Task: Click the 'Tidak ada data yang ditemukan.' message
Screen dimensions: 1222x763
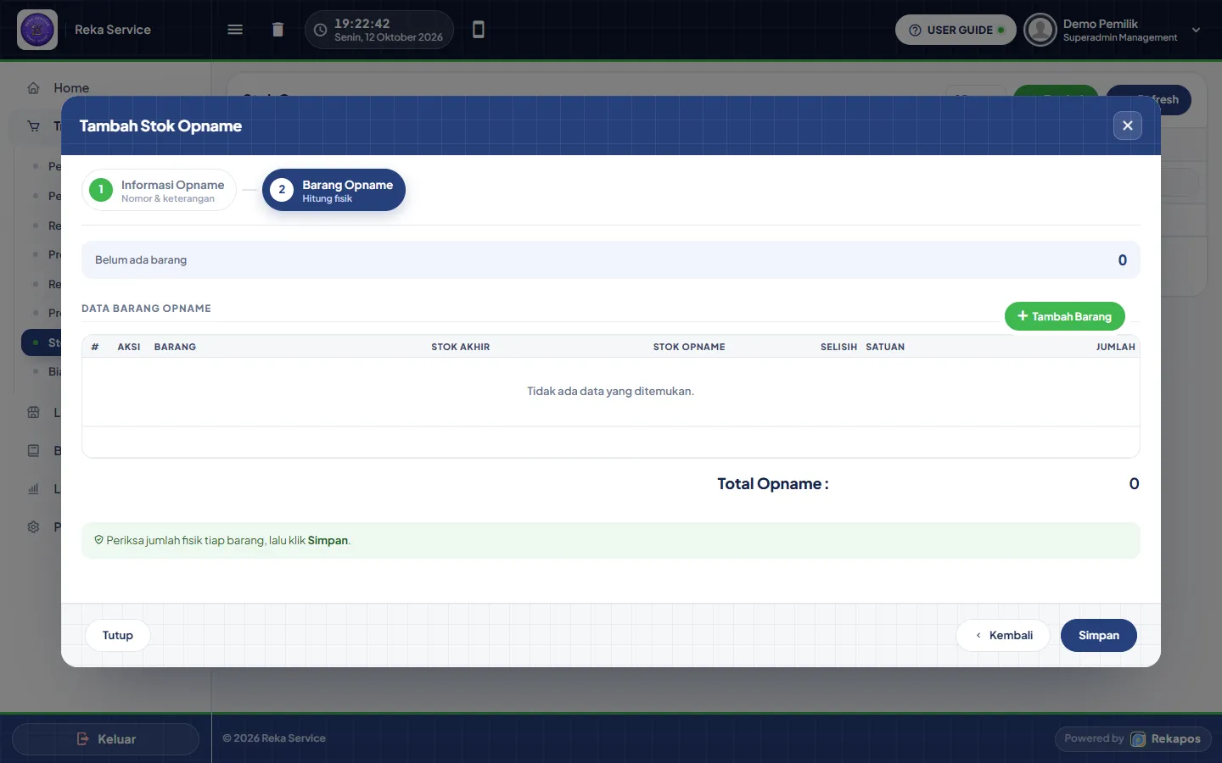Action: (611, 392)
